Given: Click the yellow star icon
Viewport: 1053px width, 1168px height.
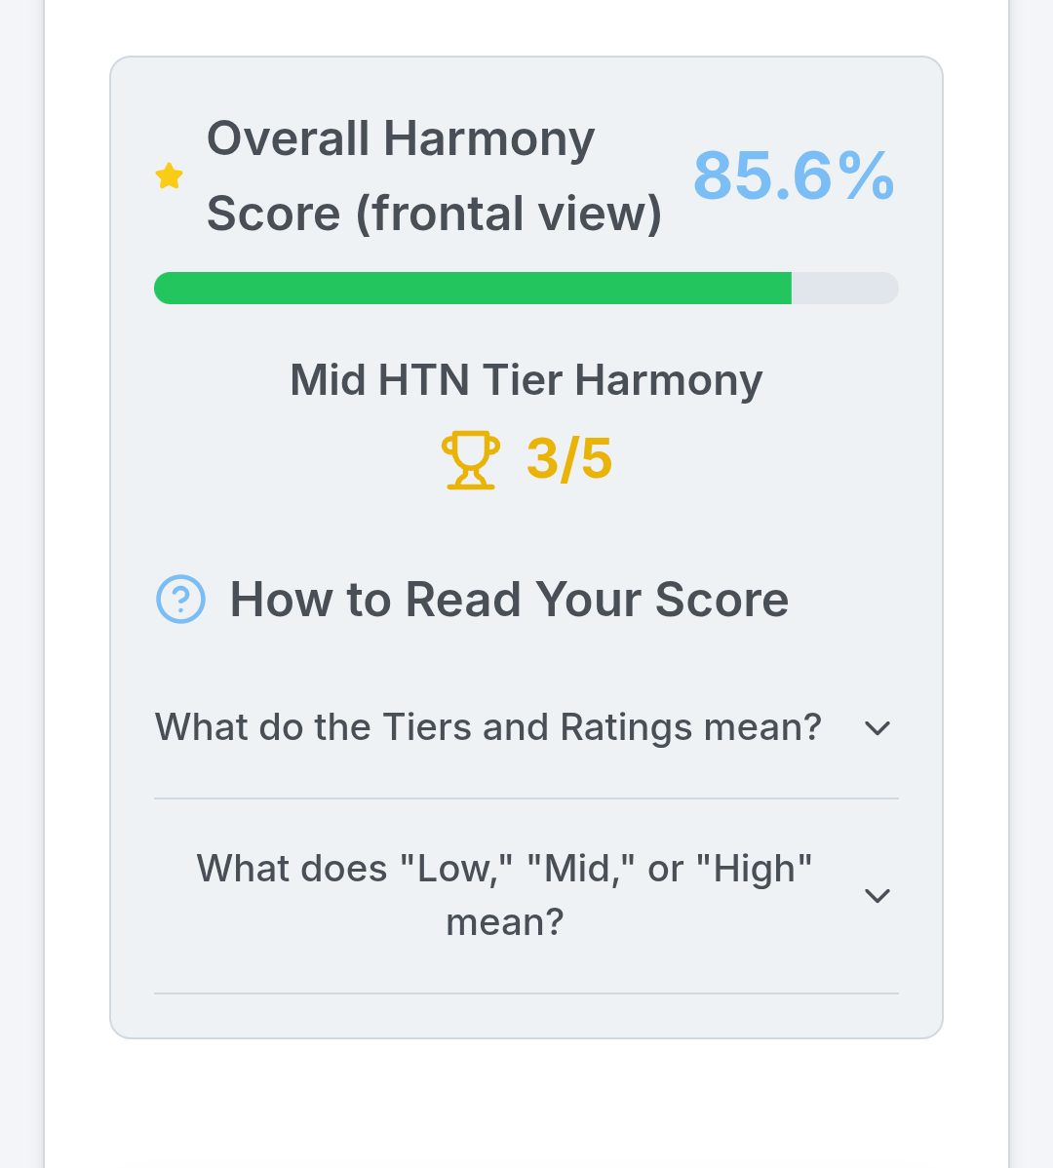Looking at the screenshot, I should [x=170, y=176].
